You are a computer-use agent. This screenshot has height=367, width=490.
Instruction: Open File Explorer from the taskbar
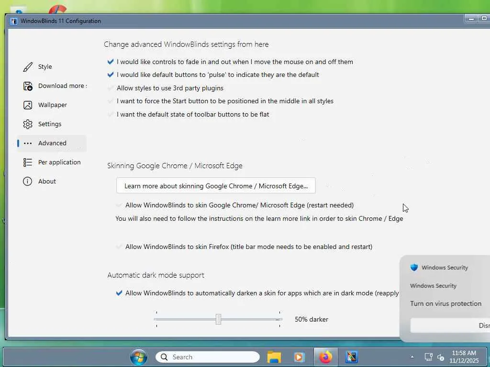(274, 357)
